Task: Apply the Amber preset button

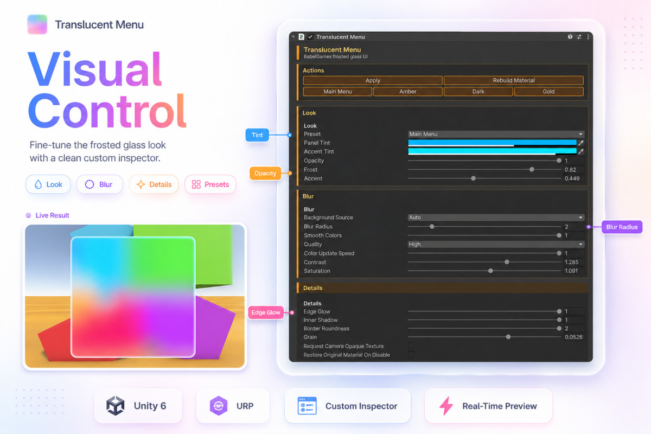Action: (x=408, y=92)
